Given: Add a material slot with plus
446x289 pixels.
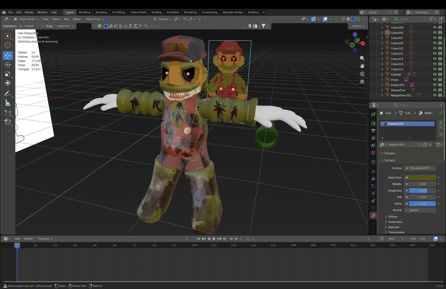Looking at the screenshot, I should (x=441, y=122).
